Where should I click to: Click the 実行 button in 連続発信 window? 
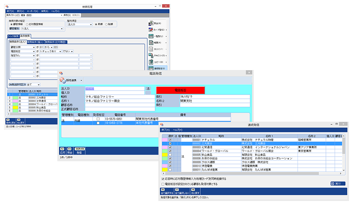[338, 183]
